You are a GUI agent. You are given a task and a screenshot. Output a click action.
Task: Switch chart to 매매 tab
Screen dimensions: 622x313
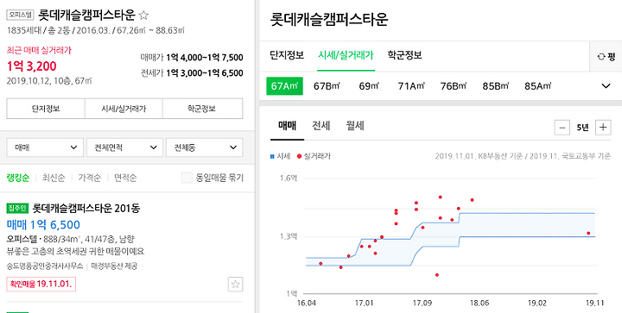click(x=287, y=126)
